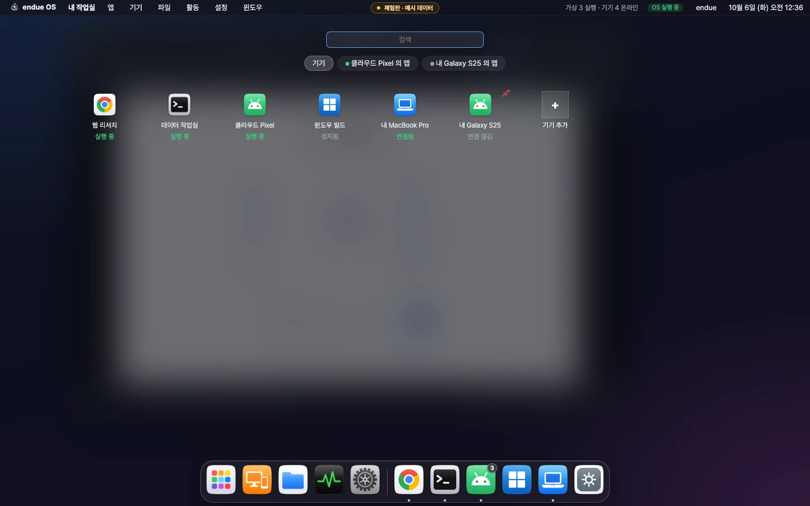Click the 정지됨 status under 윈도우 빌드
The height and width of the screenshot is (506, 810).
coord(330,137)
